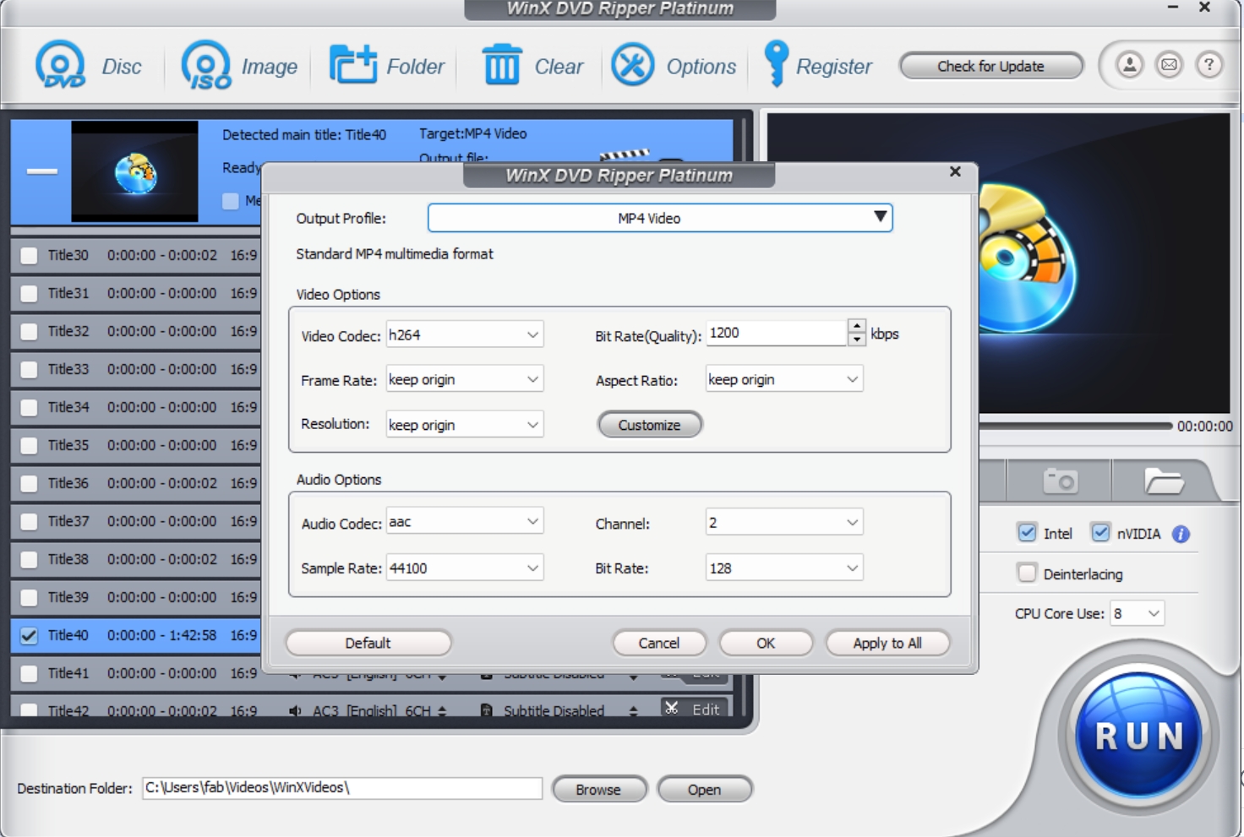Click the Register key icon
Image resolution: width=1244 pixels, height=837 pixels.
[775, 65]
